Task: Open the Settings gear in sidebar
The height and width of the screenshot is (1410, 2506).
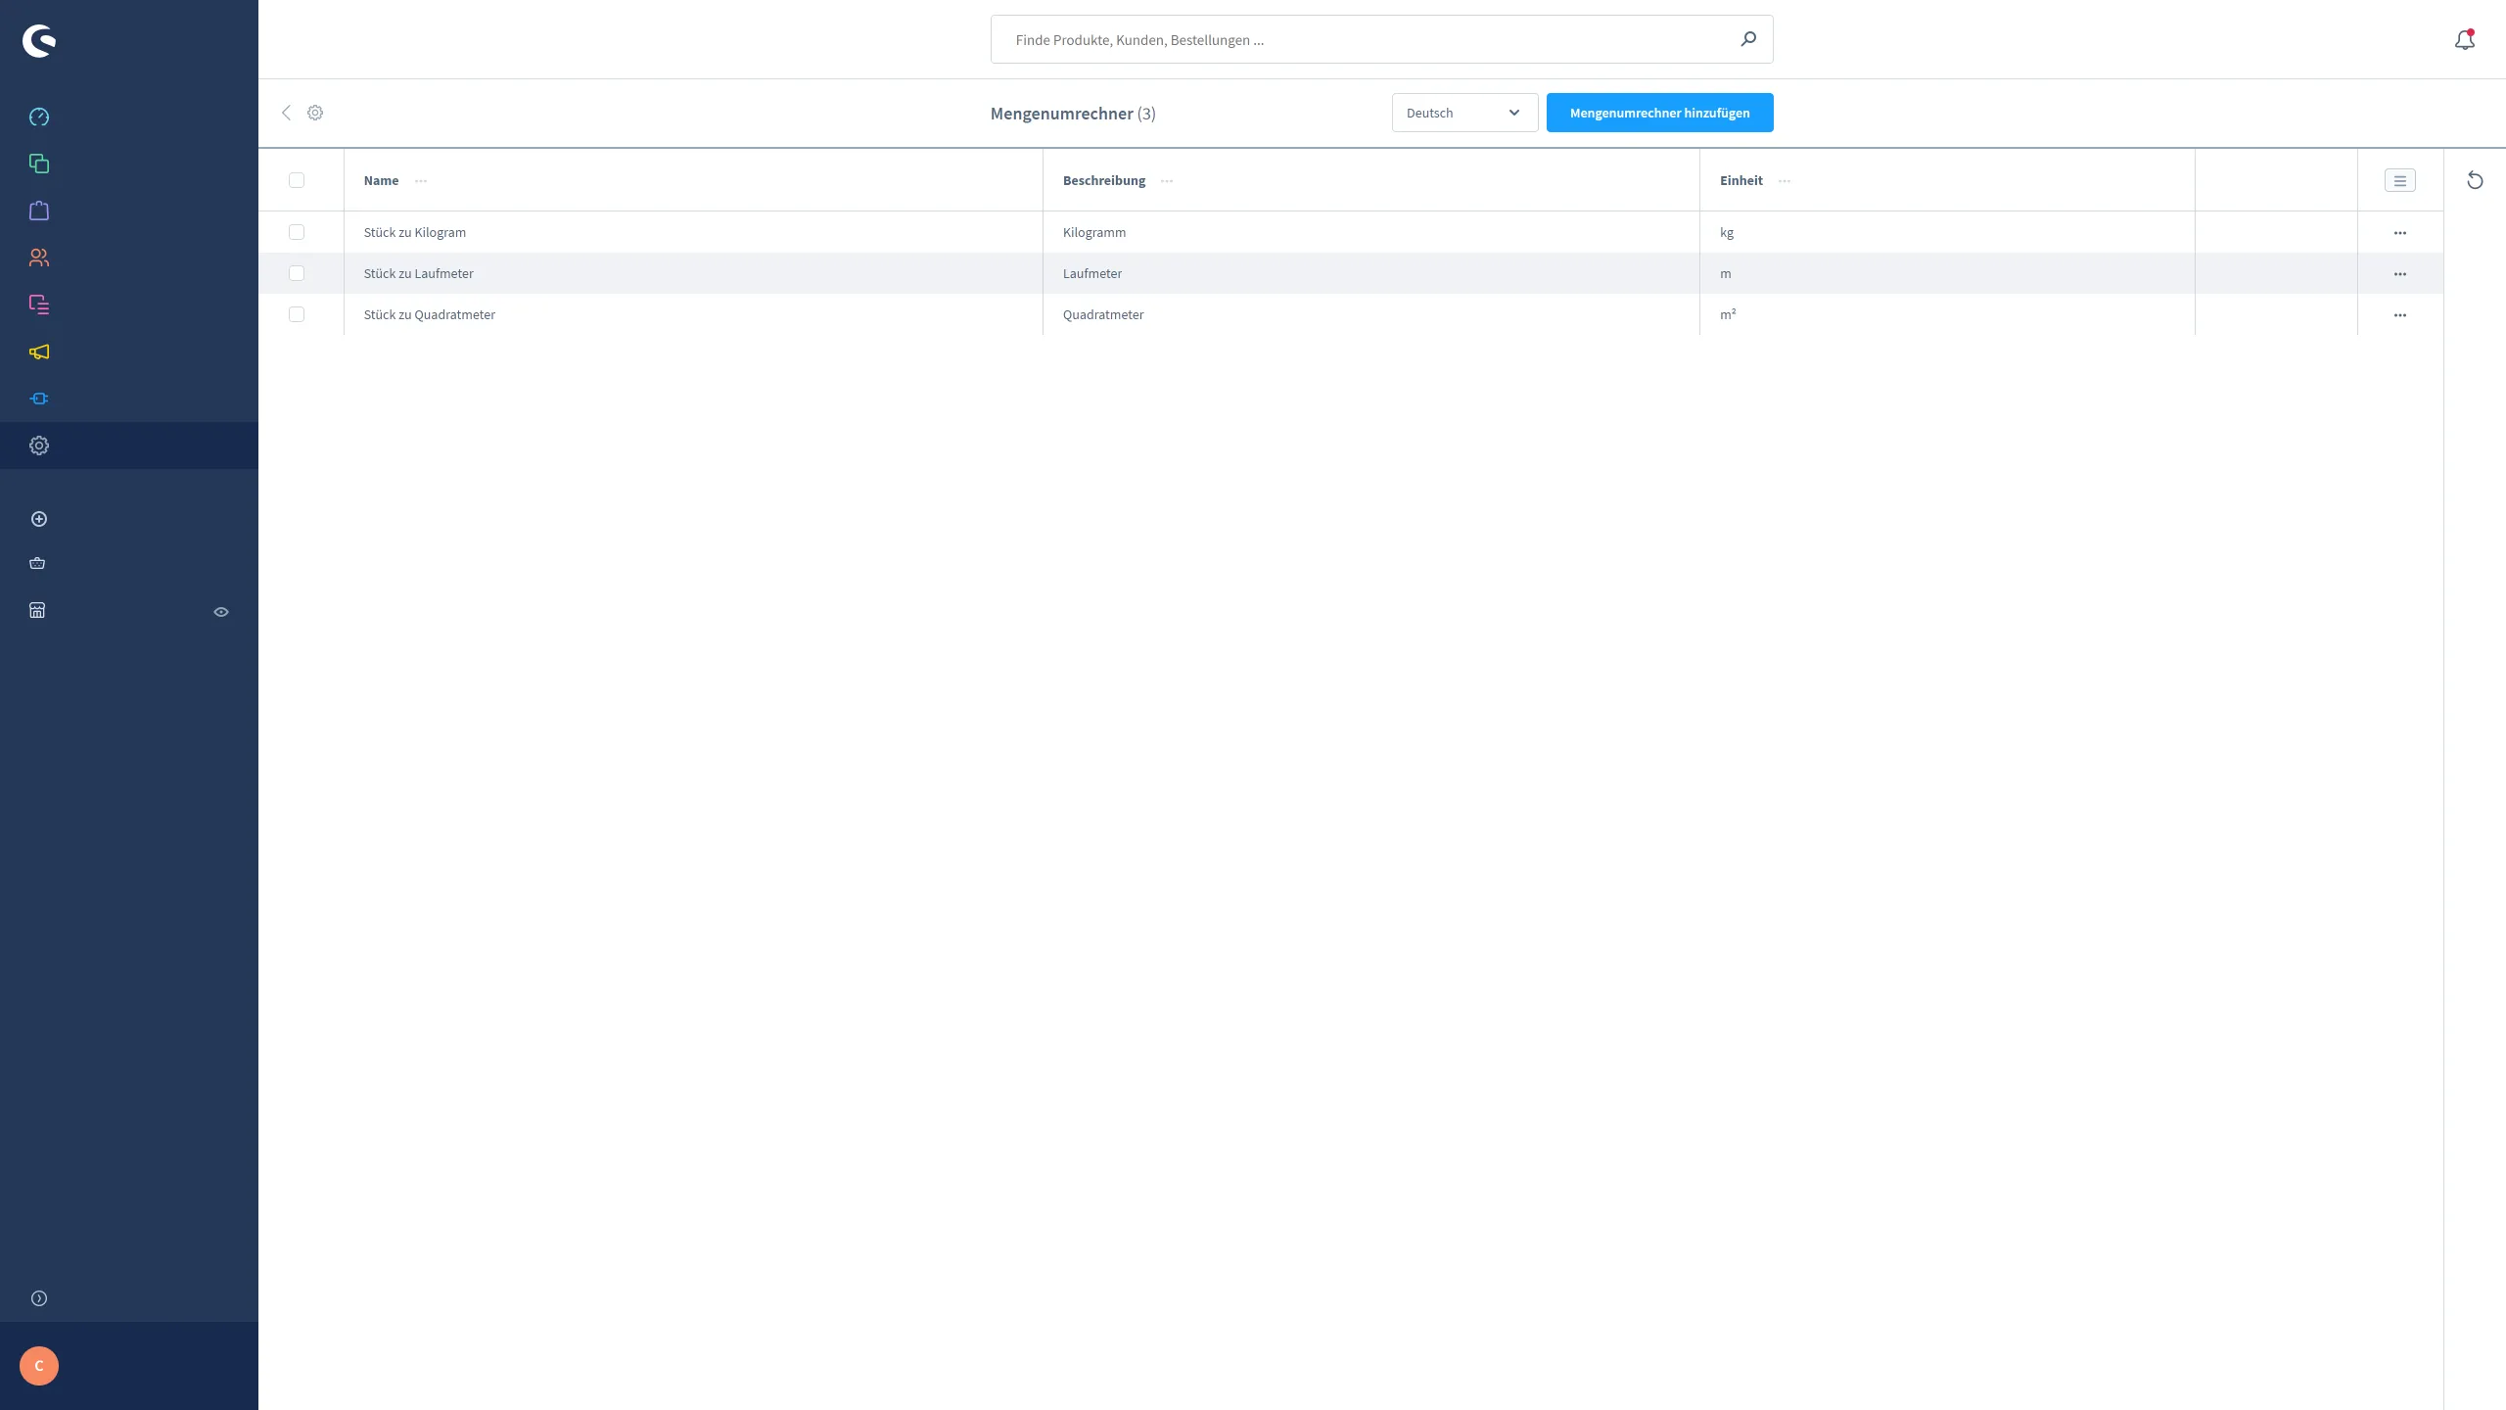Action: click(39, 446)
